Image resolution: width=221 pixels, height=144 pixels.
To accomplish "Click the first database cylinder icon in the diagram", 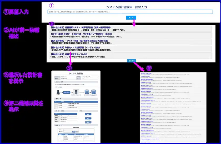I will click(87, 92).
